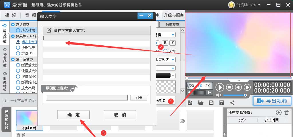
Task: Open the 特效参数 tab
Action: pos(172,25)
